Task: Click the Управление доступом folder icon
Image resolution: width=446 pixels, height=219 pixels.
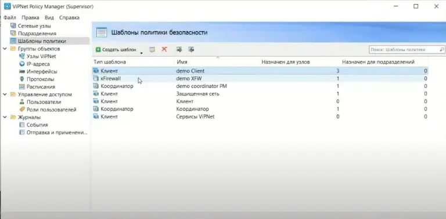Action: click(x=13, y=94)
